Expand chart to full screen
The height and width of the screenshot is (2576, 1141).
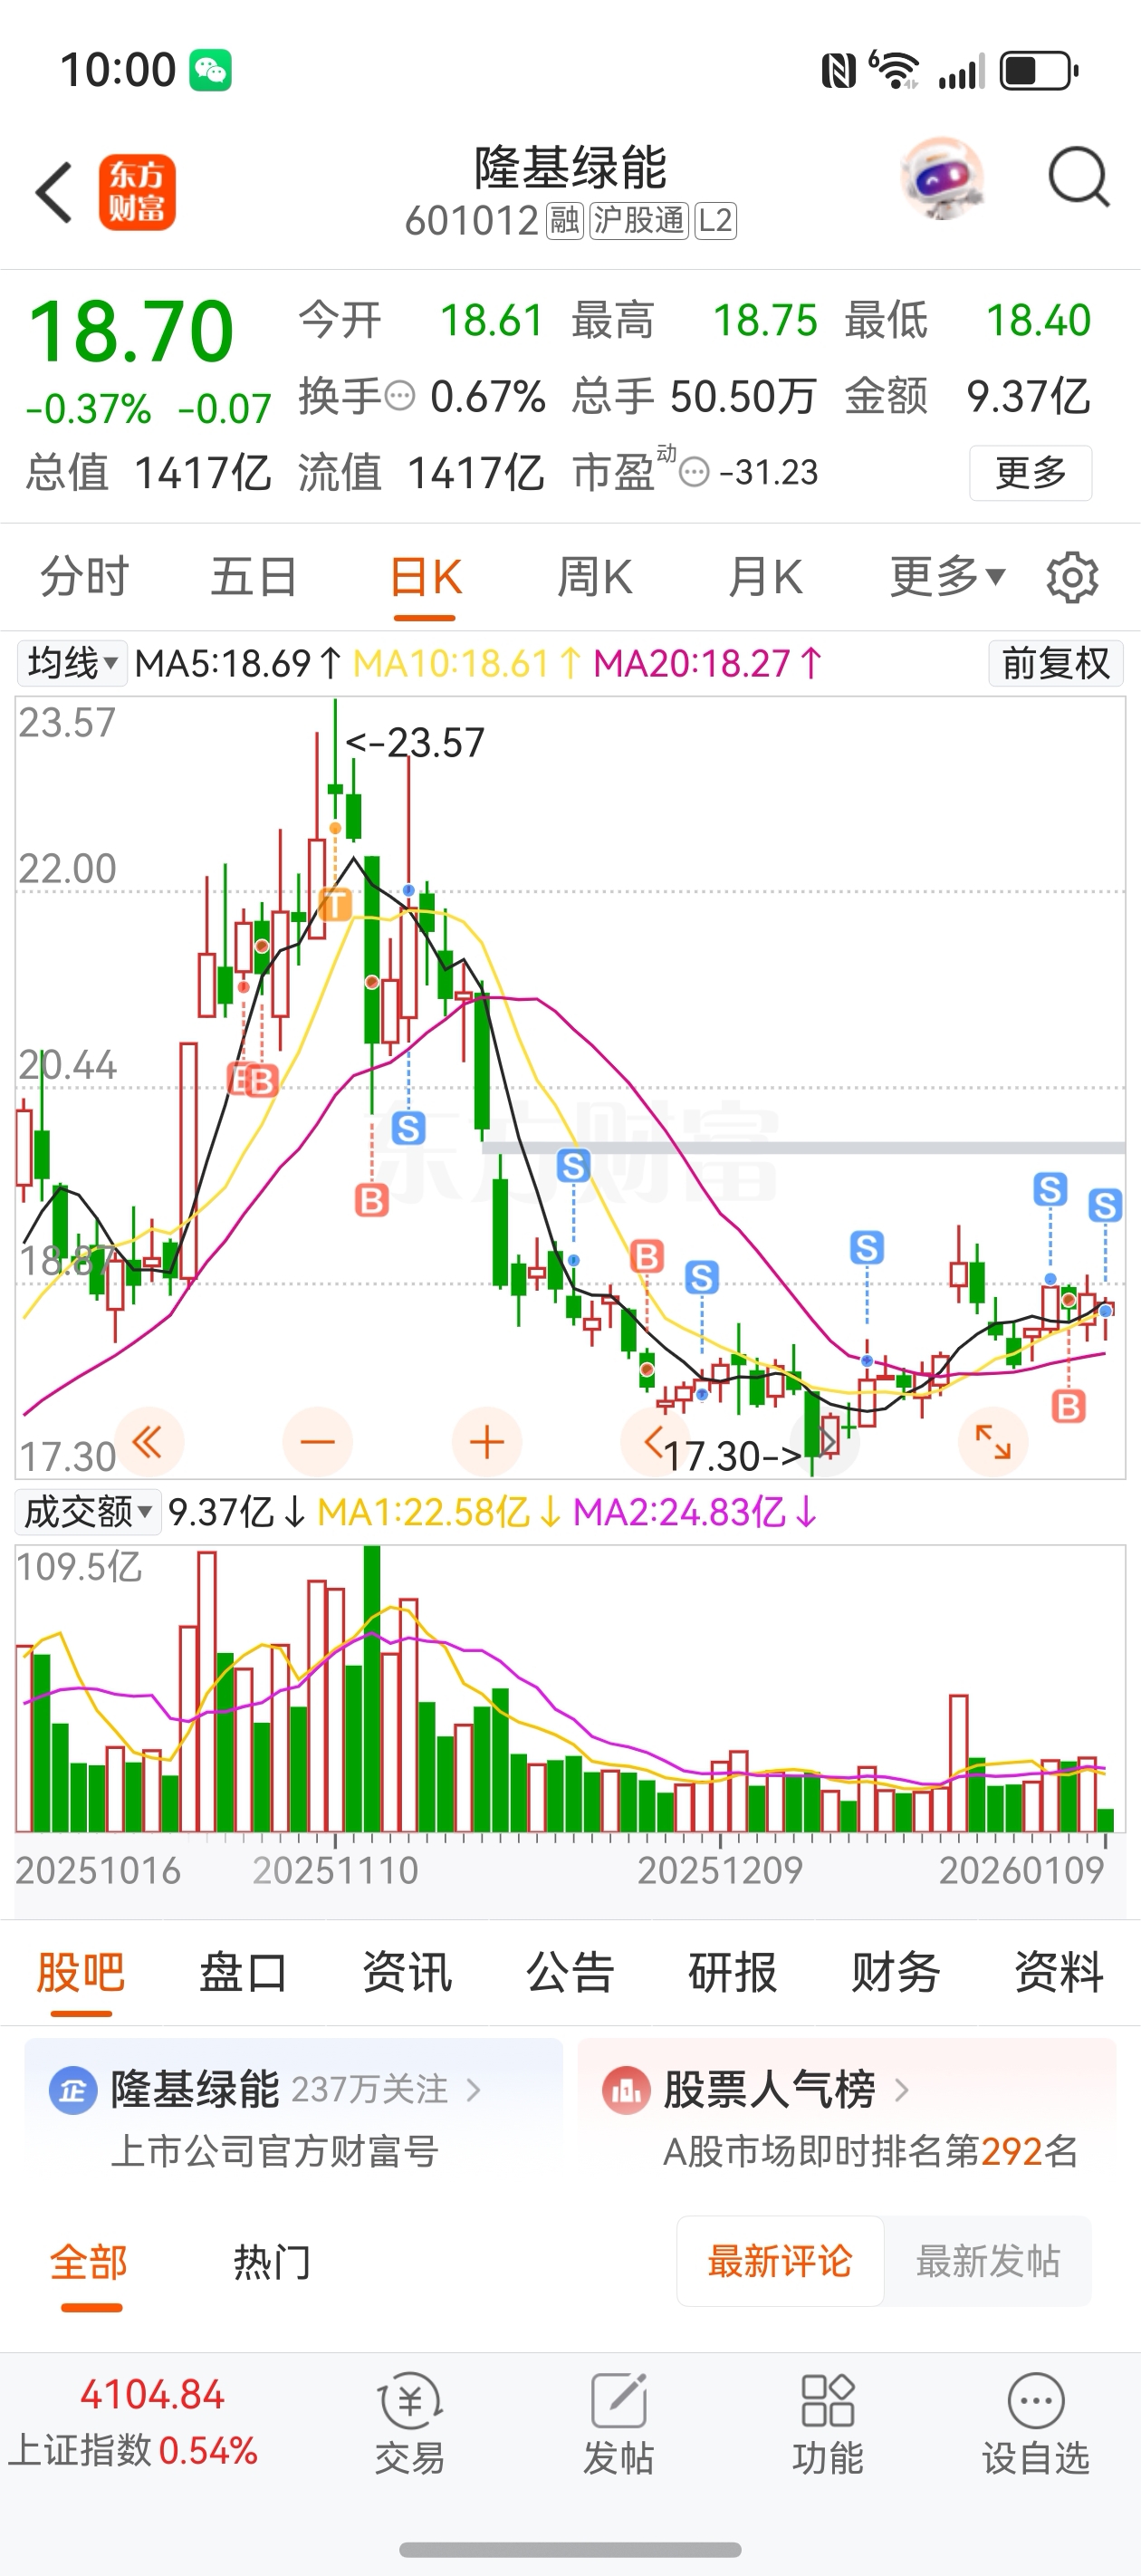pyautogui.click(x=993, y=1442)
